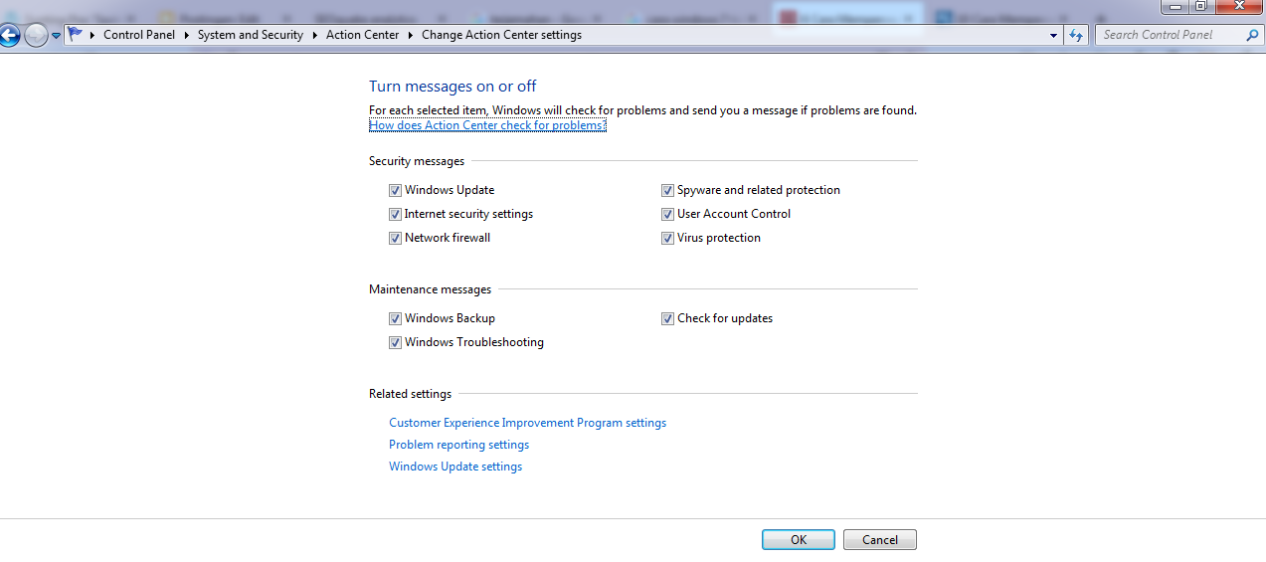Restore down the Control Panel window
1266x562 pixels.
(1200, 6)
